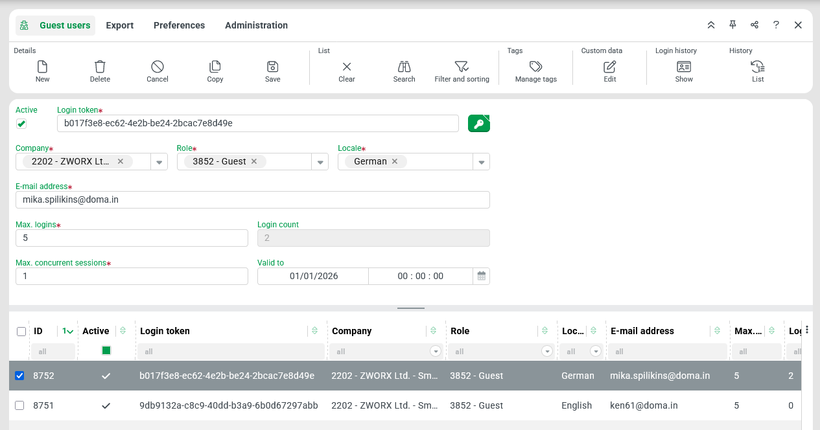Image resolution: width=820 pixels, height=430 pixels.
Task: Toggle select-all checkbox in grid header
Action: (x=21, y=331)
